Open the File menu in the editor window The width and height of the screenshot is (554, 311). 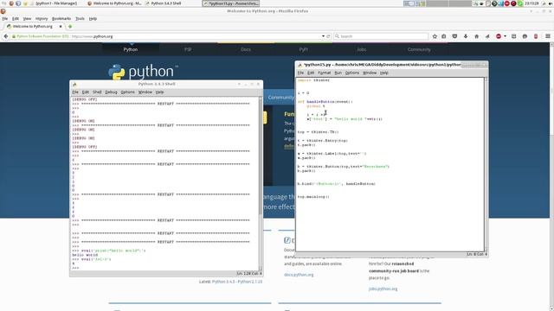[x=300, y=73]
